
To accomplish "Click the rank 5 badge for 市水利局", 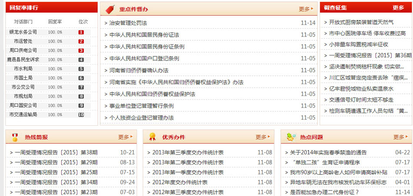I will pyautogui.click(x=81, y=69).
